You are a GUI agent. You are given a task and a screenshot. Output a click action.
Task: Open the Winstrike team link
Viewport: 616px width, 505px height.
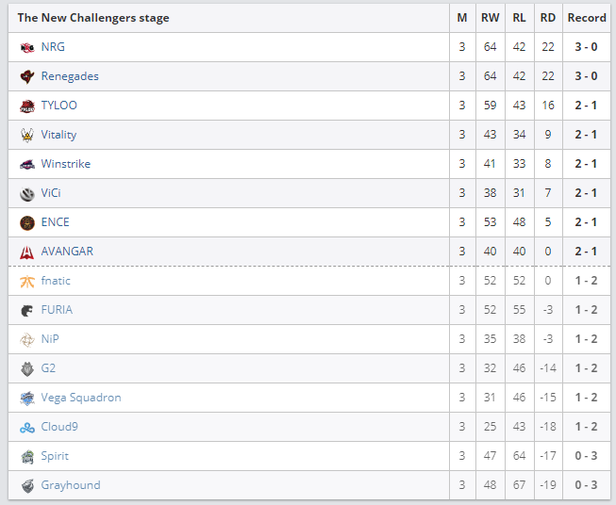pos(66,164)
